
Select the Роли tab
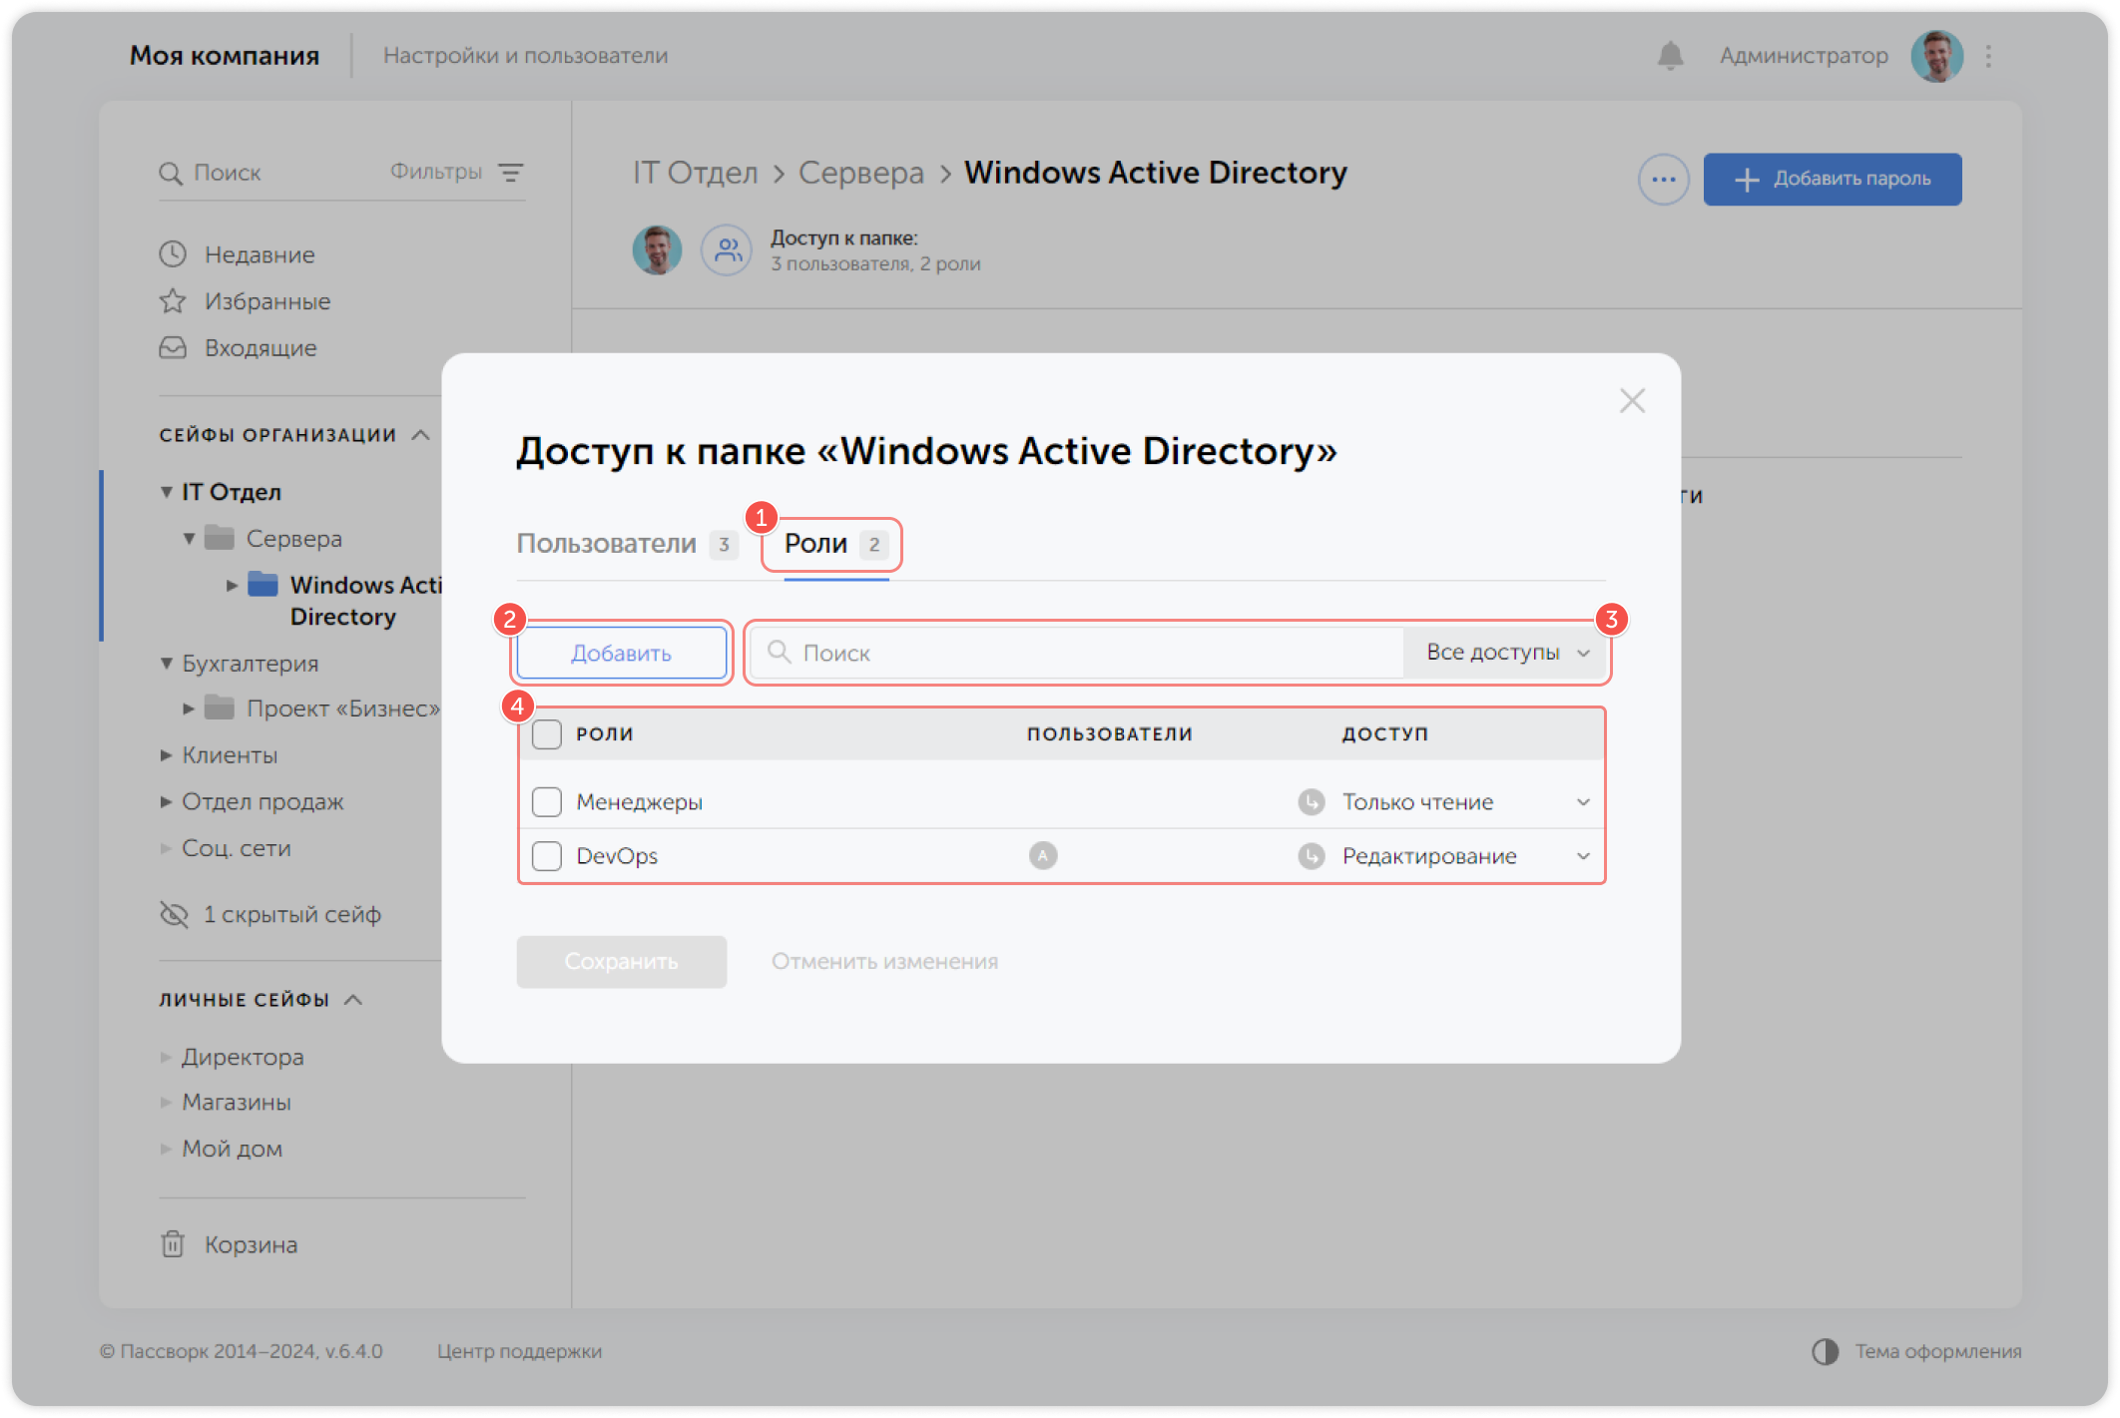(816, 544)
